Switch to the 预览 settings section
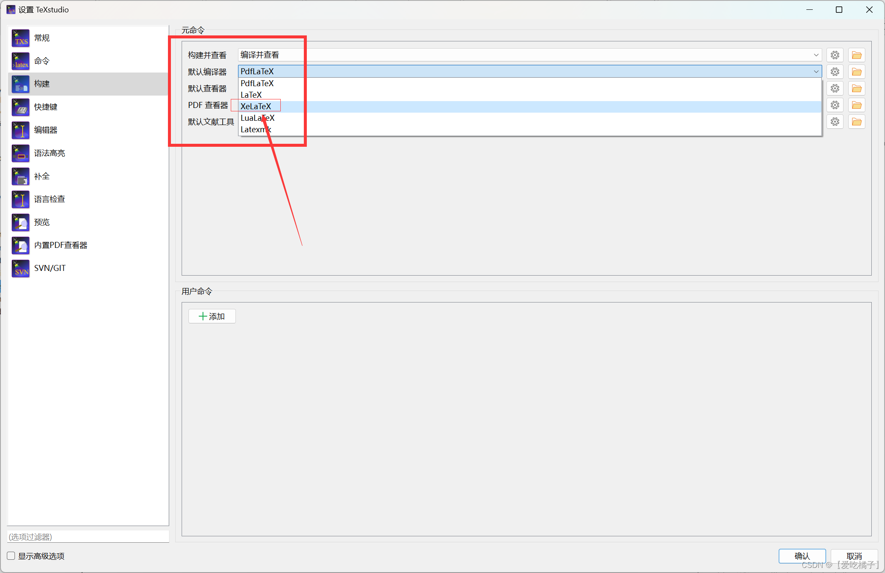Screen dimensions: 885x573 click(20, 222)
